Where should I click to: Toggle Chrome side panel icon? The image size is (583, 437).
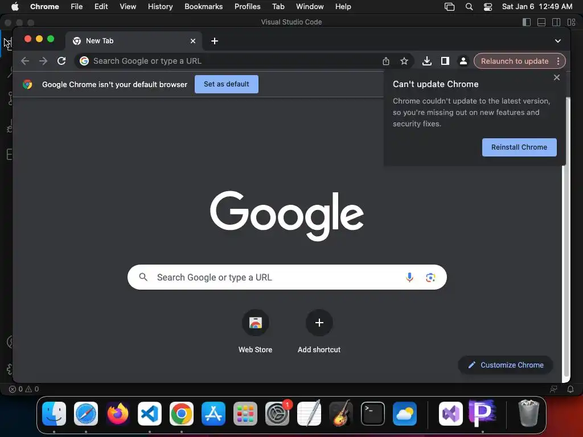pyautogui.click(x=445, y=61)
